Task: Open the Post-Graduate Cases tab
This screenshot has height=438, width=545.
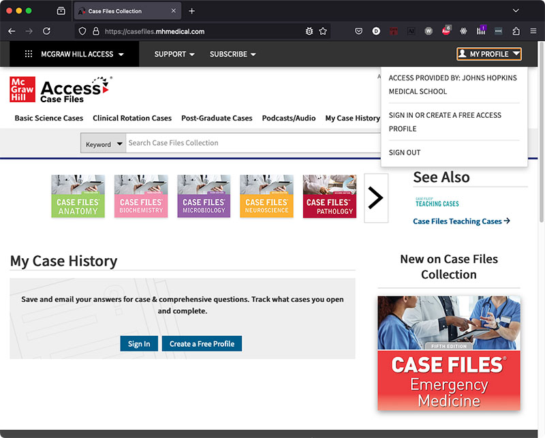Action: click(x=217, y=119)
